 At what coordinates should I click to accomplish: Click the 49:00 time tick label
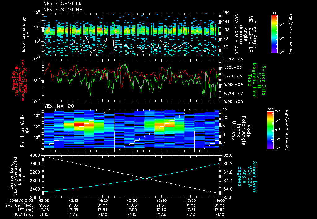[x=219, y=201]
